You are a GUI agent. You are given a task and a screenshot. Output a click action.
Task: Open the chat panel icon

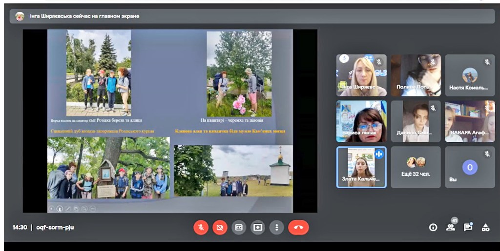click(x=468, y=227)
